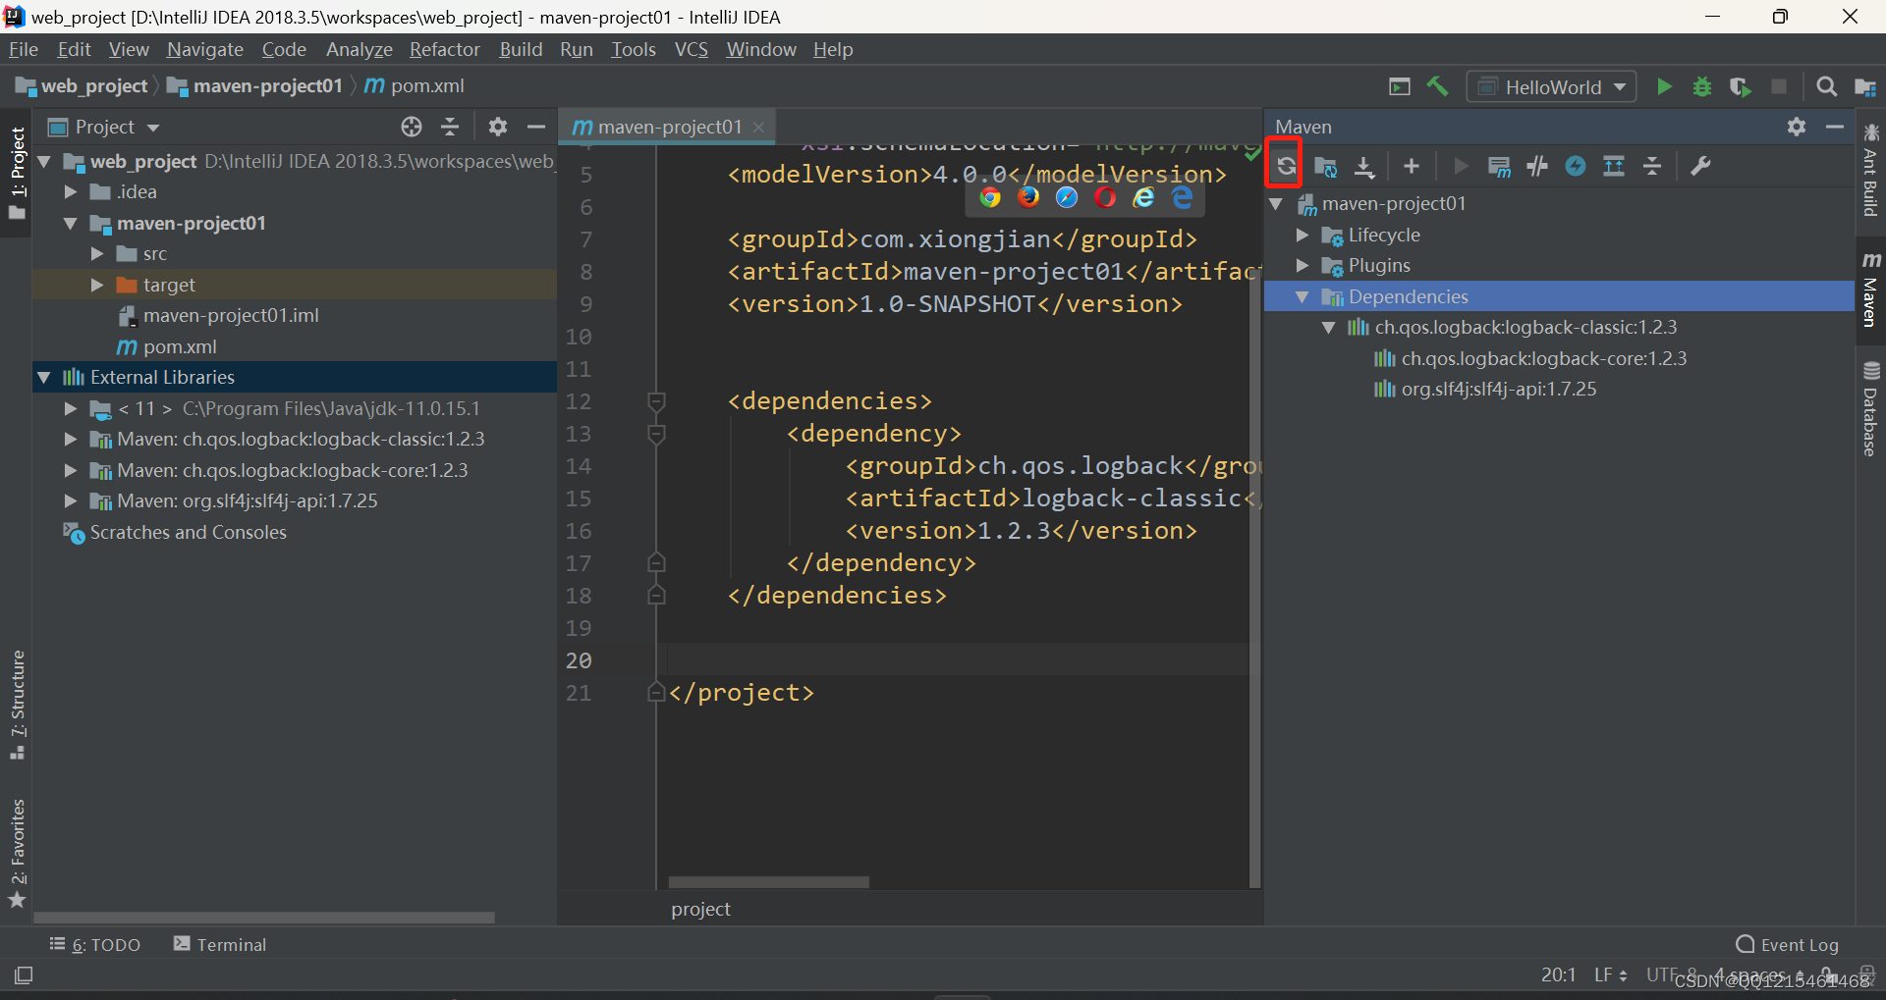Open the Maven panel gear options

tap(1797, 127)
